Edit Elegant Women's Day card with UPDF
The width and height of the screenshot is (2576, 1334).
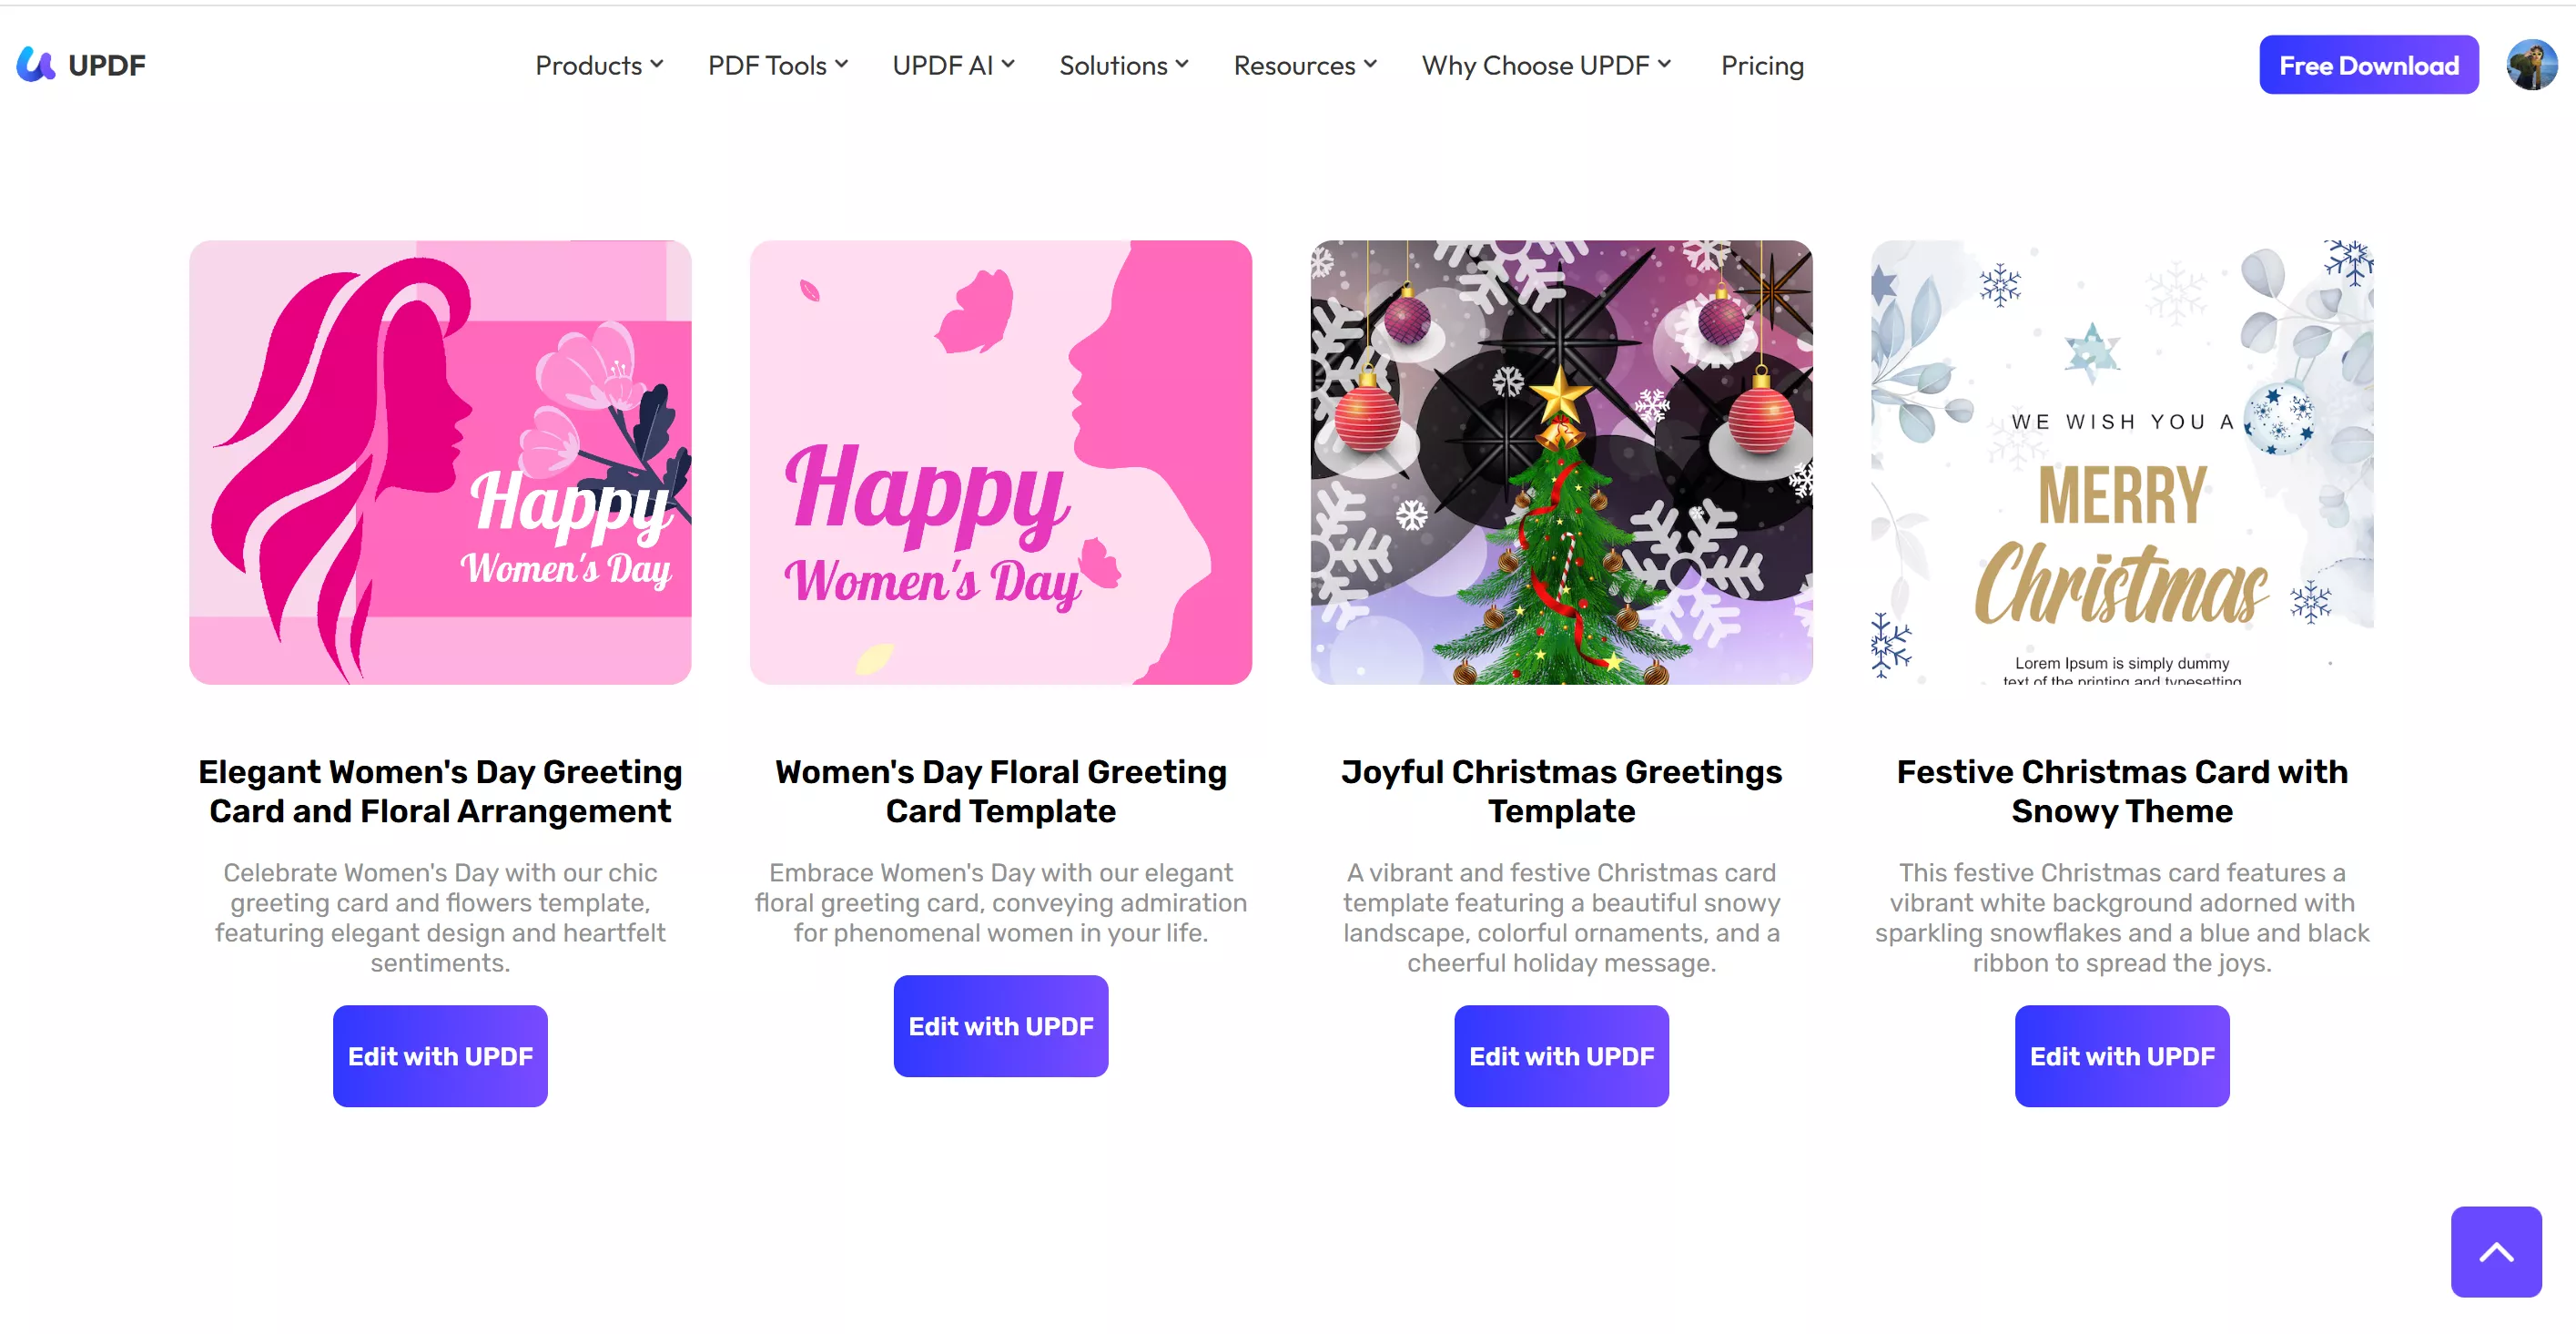(440, 1055)
